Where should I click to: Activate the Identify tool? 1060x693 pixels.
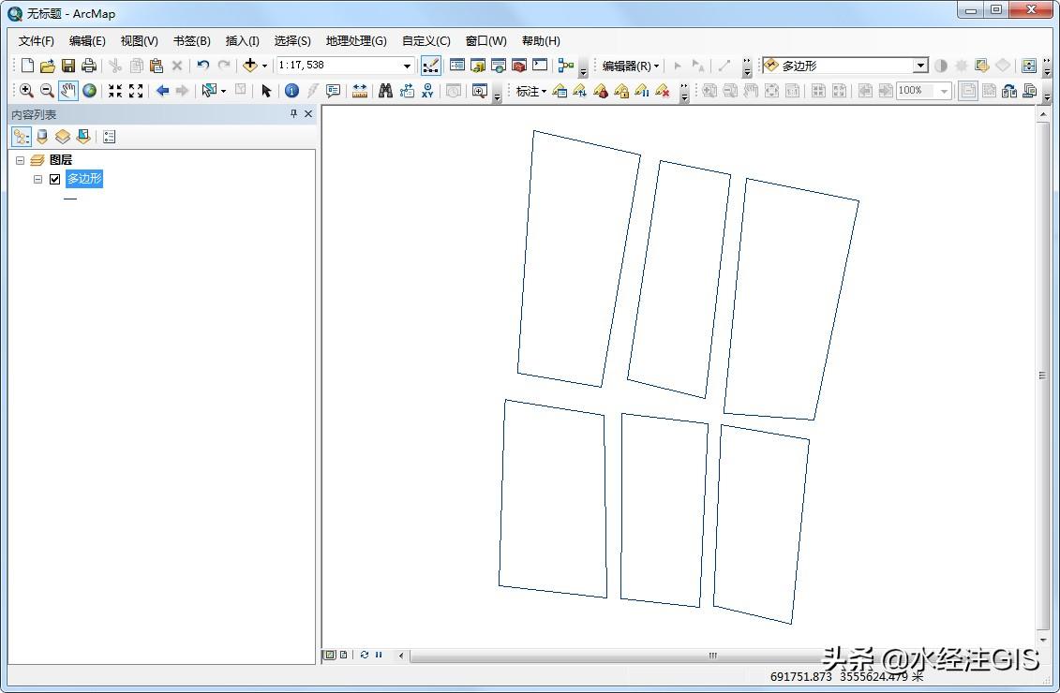(x=291, y=91)
